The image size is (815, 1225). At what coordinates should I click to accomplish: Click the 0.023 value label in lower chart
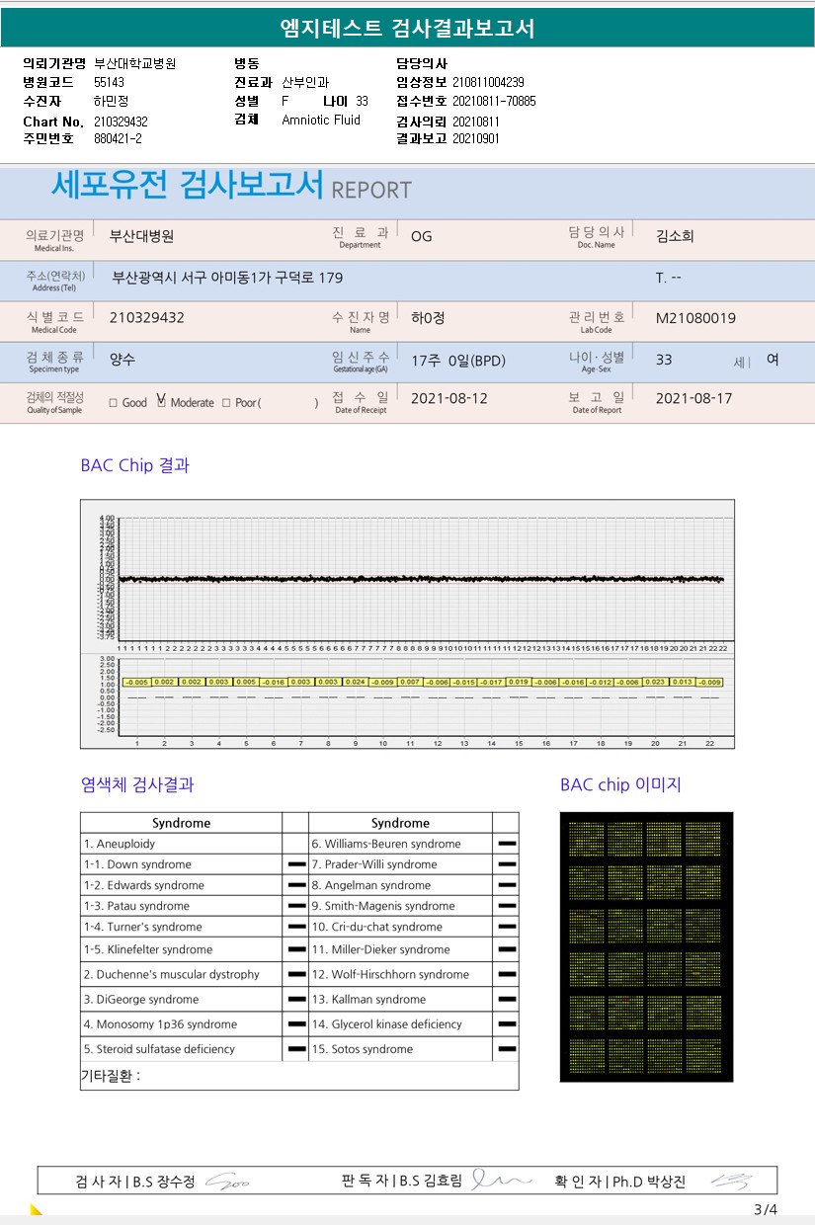click(x=655, y=682)
